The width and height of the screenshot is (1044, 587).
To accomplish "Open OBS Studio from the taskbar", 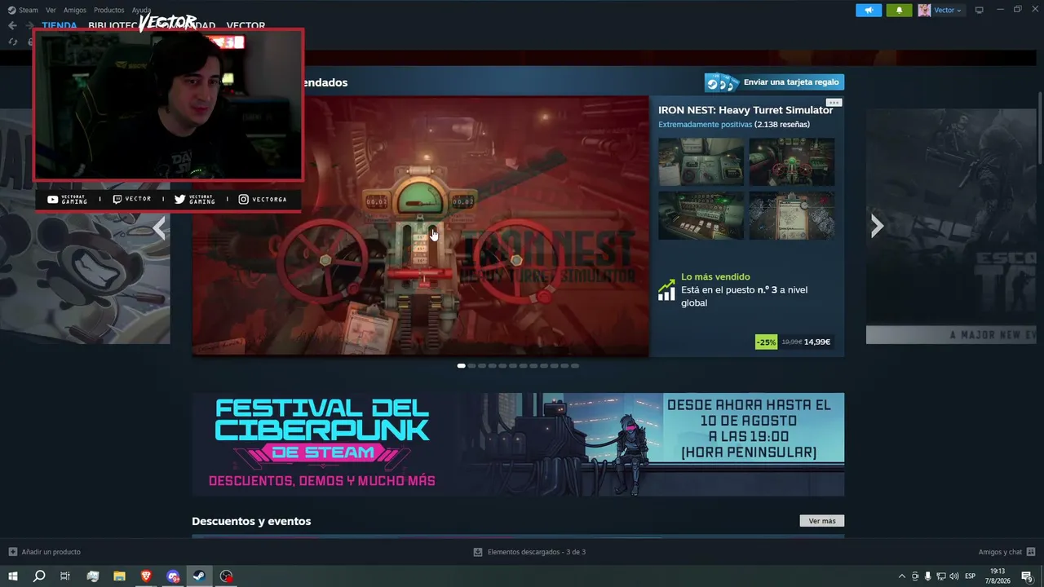I will (226, 576).
